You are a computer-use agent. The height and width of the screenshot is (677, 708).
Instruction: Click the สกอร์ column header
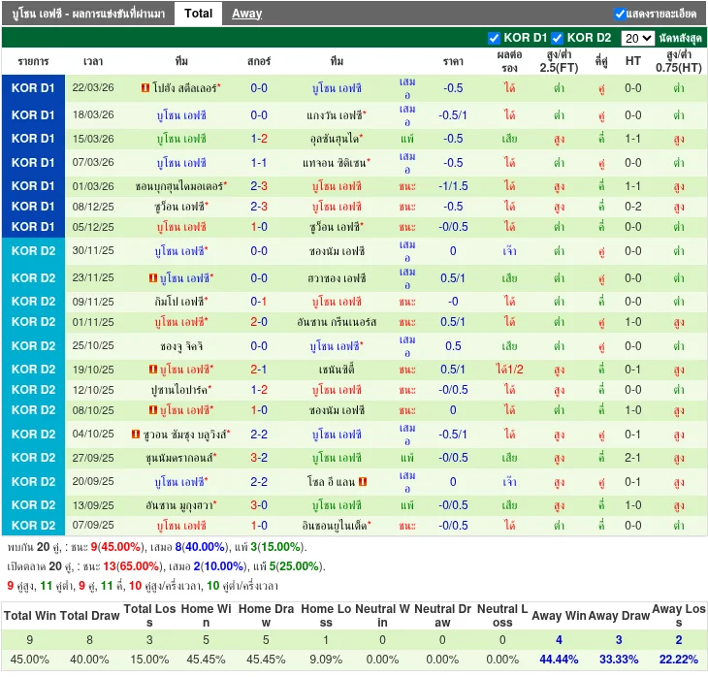(259, 61)
